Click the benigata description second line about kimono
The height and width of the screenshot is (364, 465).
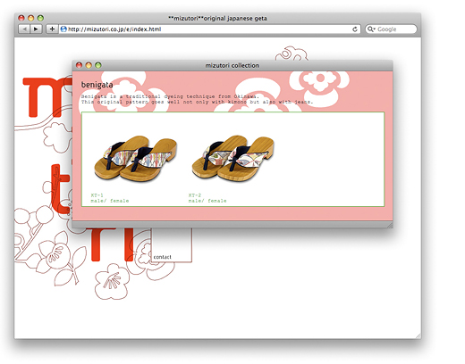[197, 102]
